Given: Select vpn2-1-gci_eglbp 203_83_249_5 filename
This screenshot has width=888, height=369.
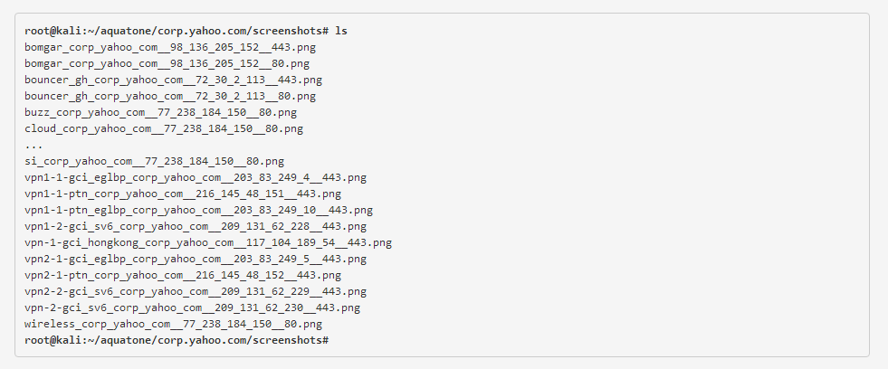Looking at the screenshot, I should point(196,260).
